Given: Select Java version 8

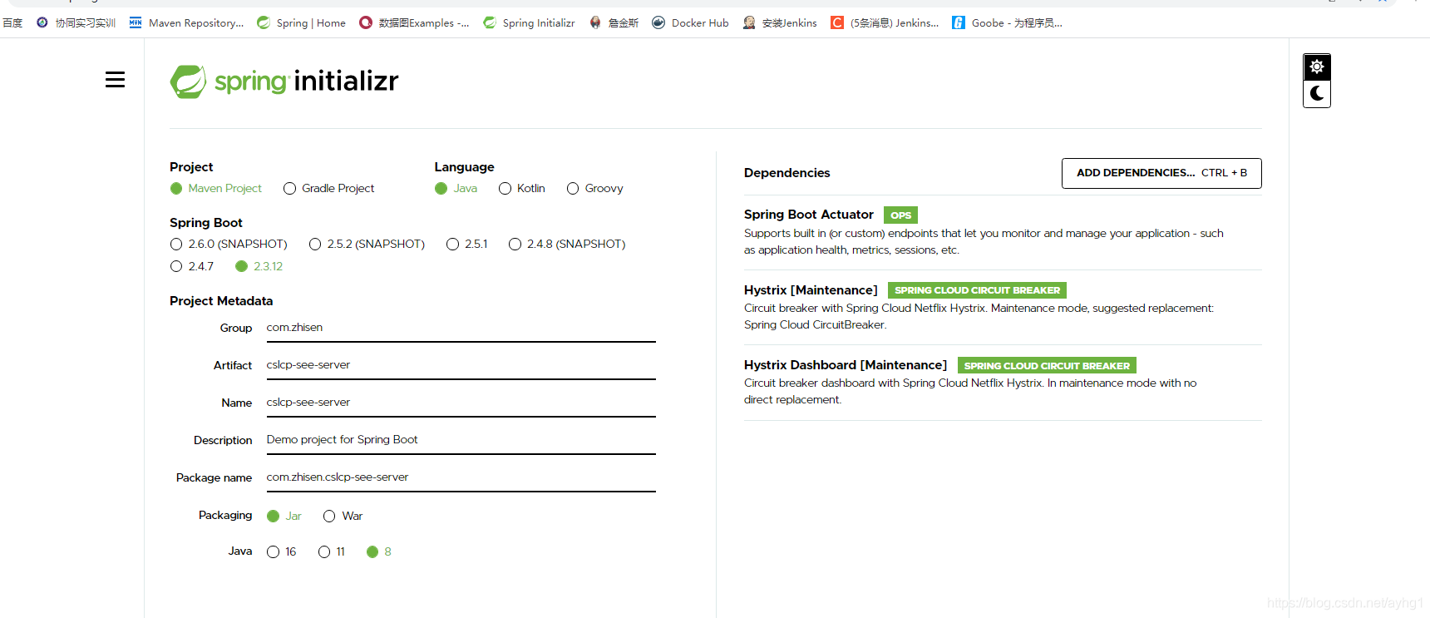Looking at the screenshot, I should pyautogui.click(x=379, y=552).
